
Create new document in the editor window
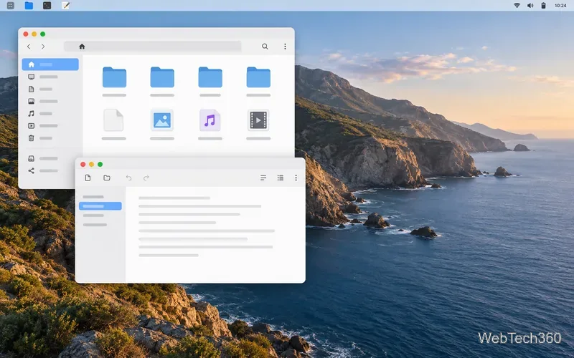point(88,178)
